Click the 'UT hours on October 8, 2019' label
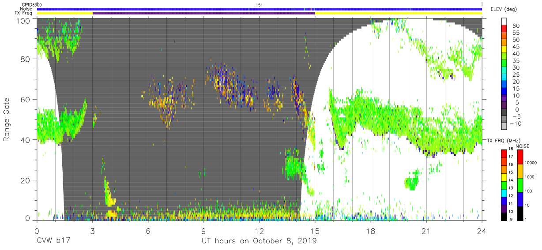This screenshot has width=542, height=250. pos(259,241)
